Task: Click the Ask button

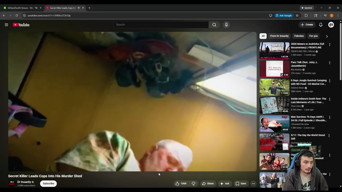Action: click(x=224, y=183)
